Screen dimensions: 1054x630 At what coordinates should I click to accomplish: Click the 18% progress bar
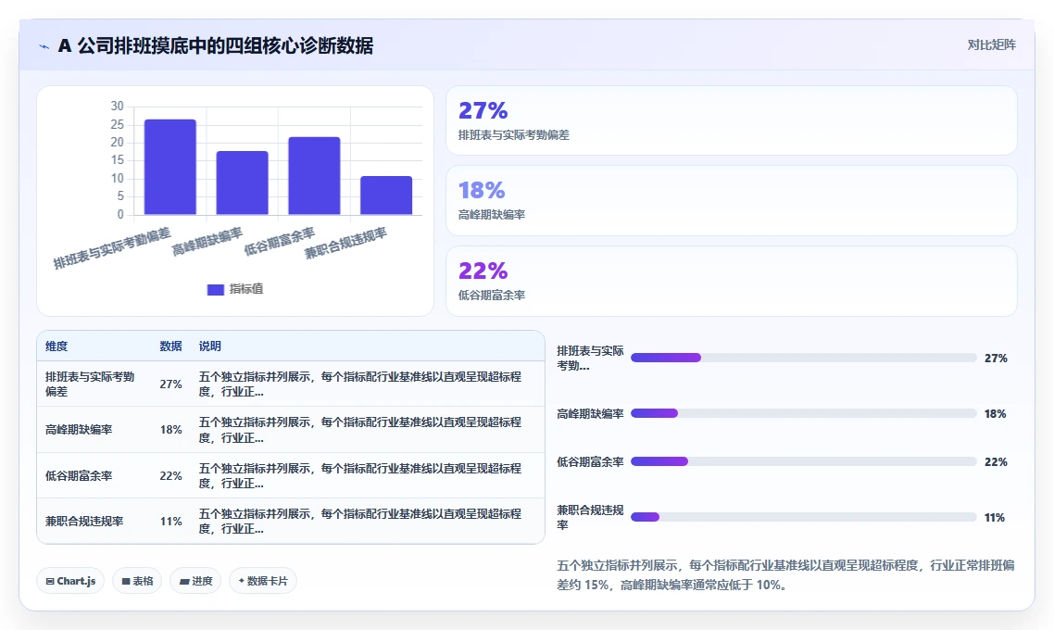tap(803, 413)
